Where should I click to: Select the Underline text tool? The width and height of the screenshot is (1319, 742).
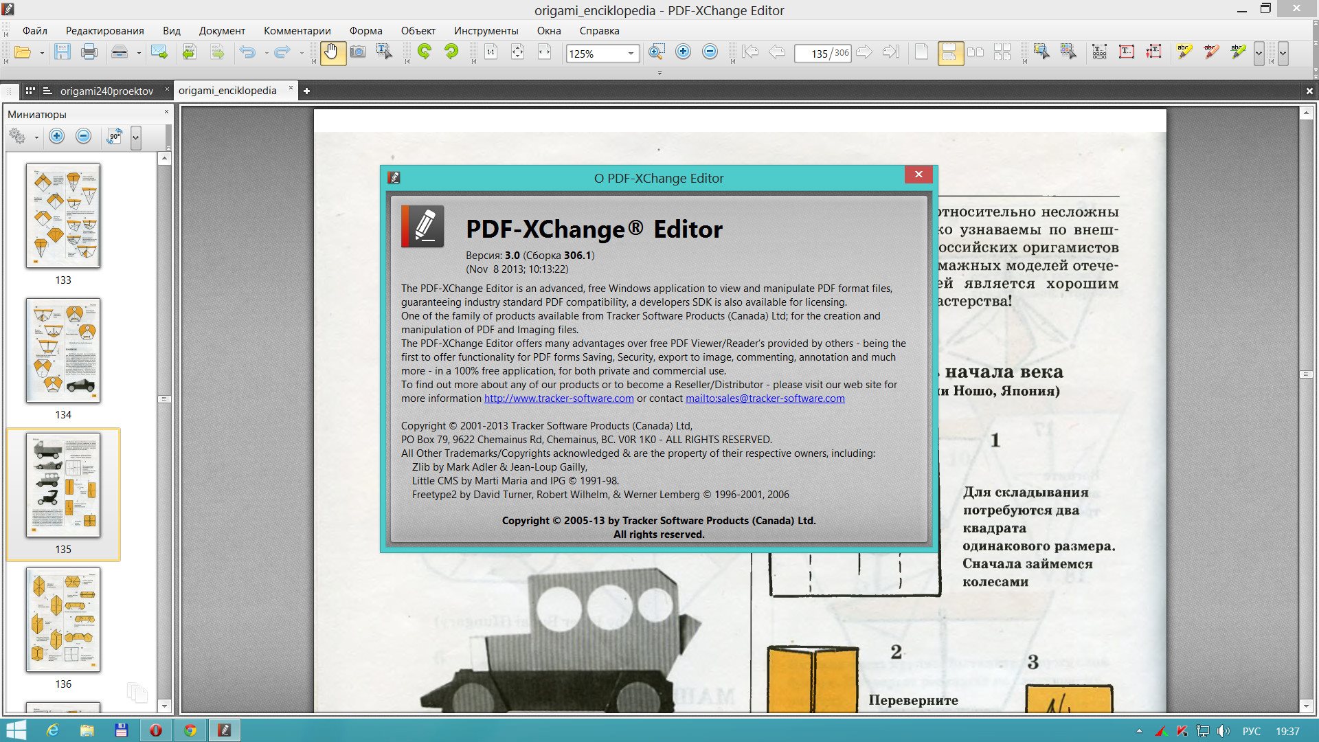click(1238, 53)
